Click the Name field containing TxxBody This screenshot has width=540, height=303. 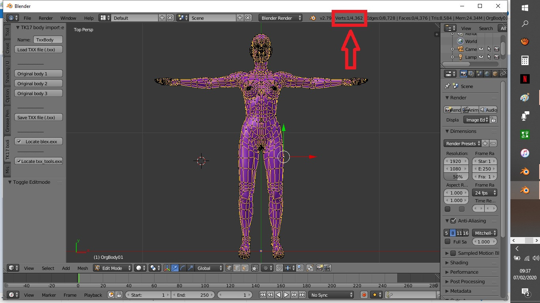coord(48,40)
